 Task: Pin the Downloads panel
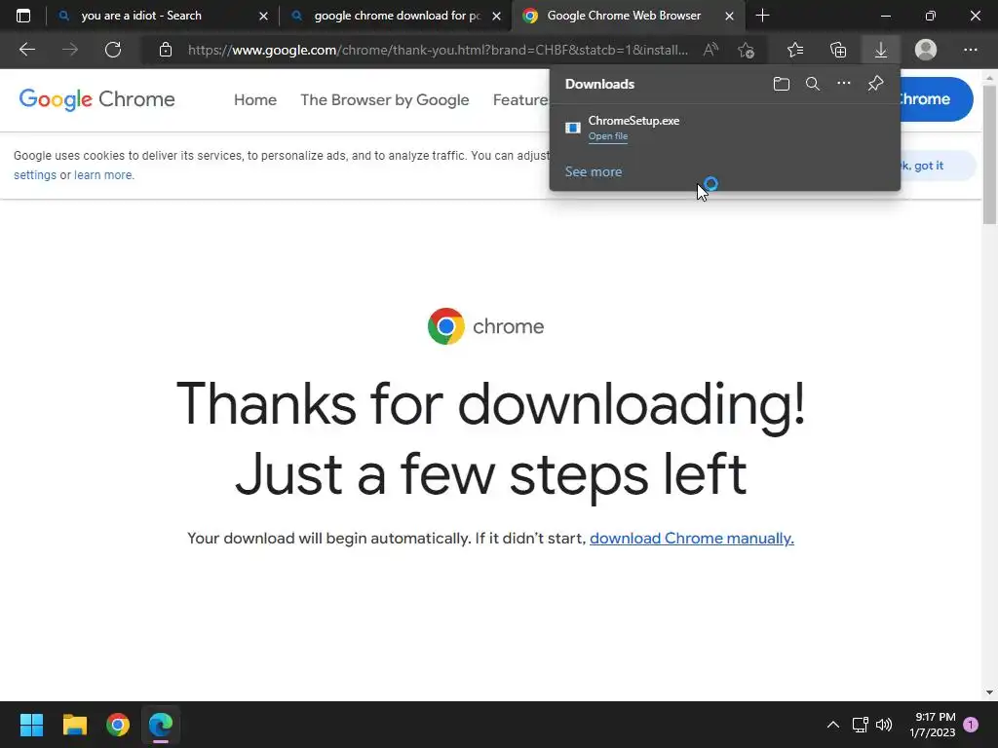[x=876, y=84]
